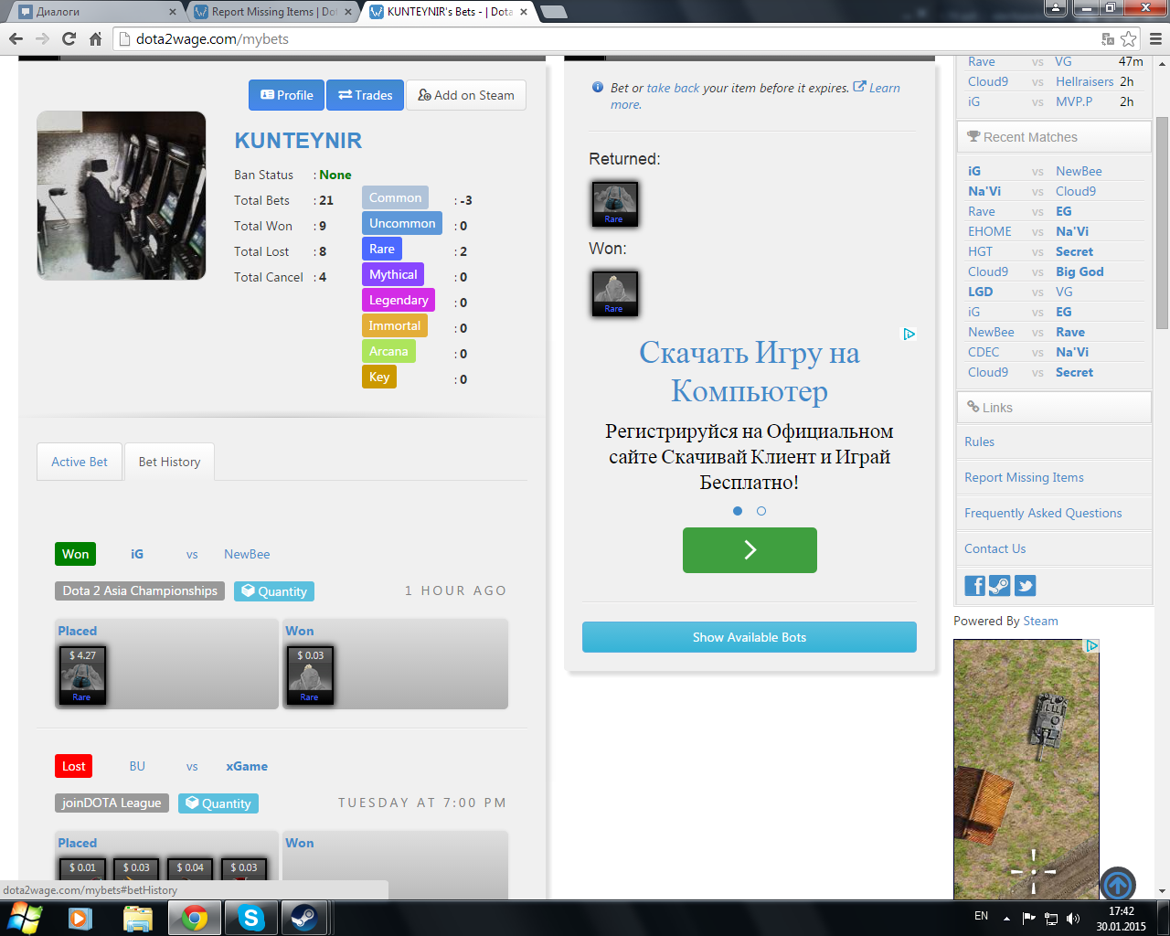Screen dimensions: 1170x936
Task: Open the Bet History tab
Action: [169, 462]
